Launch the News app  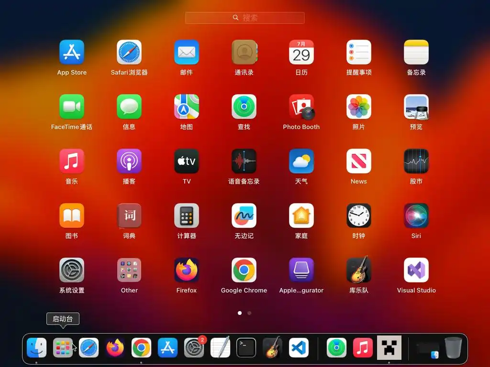(359, 161)
